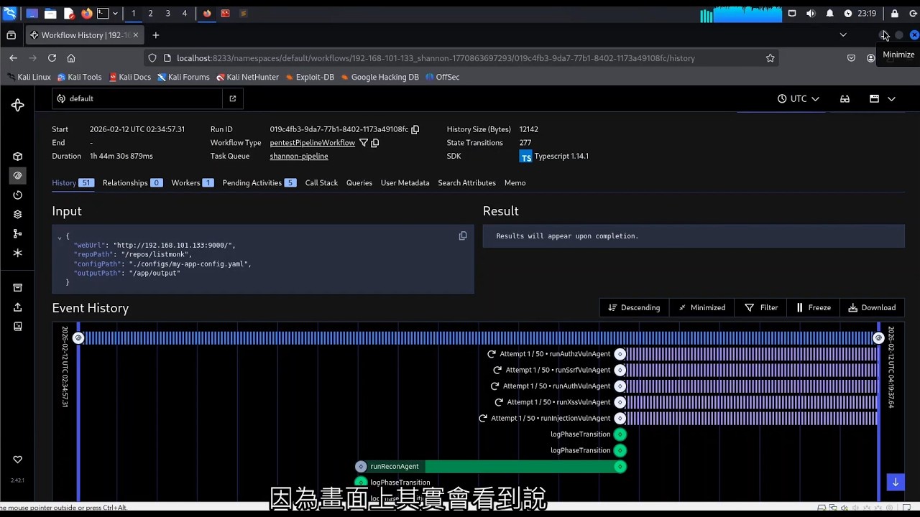Open a new Firefox tab
The height and width of the screenshot is (517, 920).
pos(155,35)
